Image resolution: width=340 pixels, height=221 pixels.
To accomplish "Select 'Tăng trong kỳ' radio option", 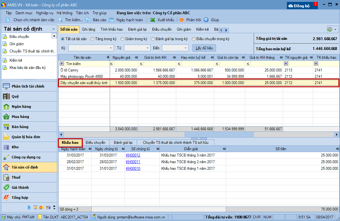I will [x=92, y=39].
